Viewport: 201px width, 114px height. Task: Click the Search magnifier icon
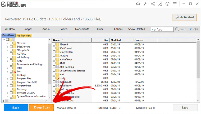point(177,29)
